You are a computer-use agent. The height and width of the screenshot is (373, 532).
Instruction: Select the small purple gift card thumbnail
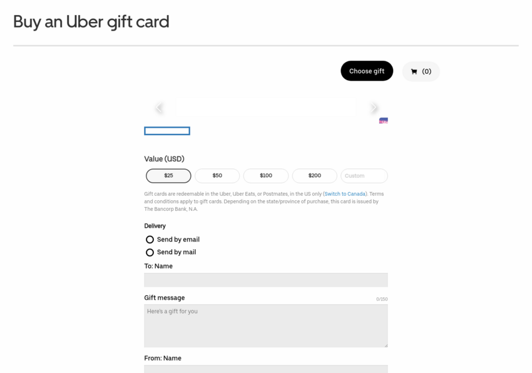[384, 121]
